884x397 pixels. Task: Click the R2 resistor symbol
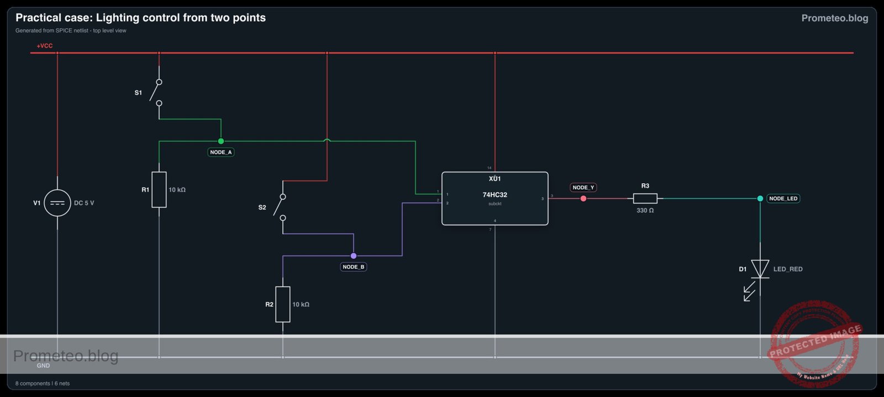click(283, 304)
